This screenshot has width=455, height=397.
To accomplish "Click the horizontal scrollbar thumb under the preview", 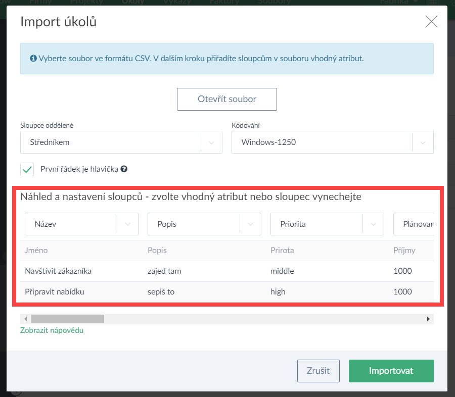I will click(67, 319).
